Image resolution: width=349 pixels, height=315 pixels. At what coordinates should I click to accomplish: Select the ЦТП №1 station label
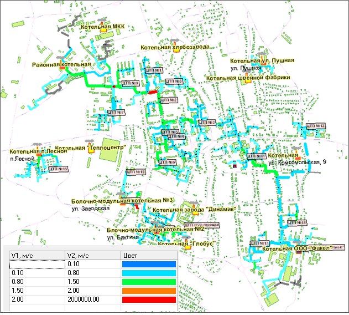[x=153, y=71]
